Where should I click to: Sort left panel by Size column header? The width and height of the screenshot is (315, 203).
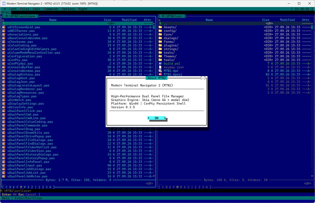click(107, 20)
